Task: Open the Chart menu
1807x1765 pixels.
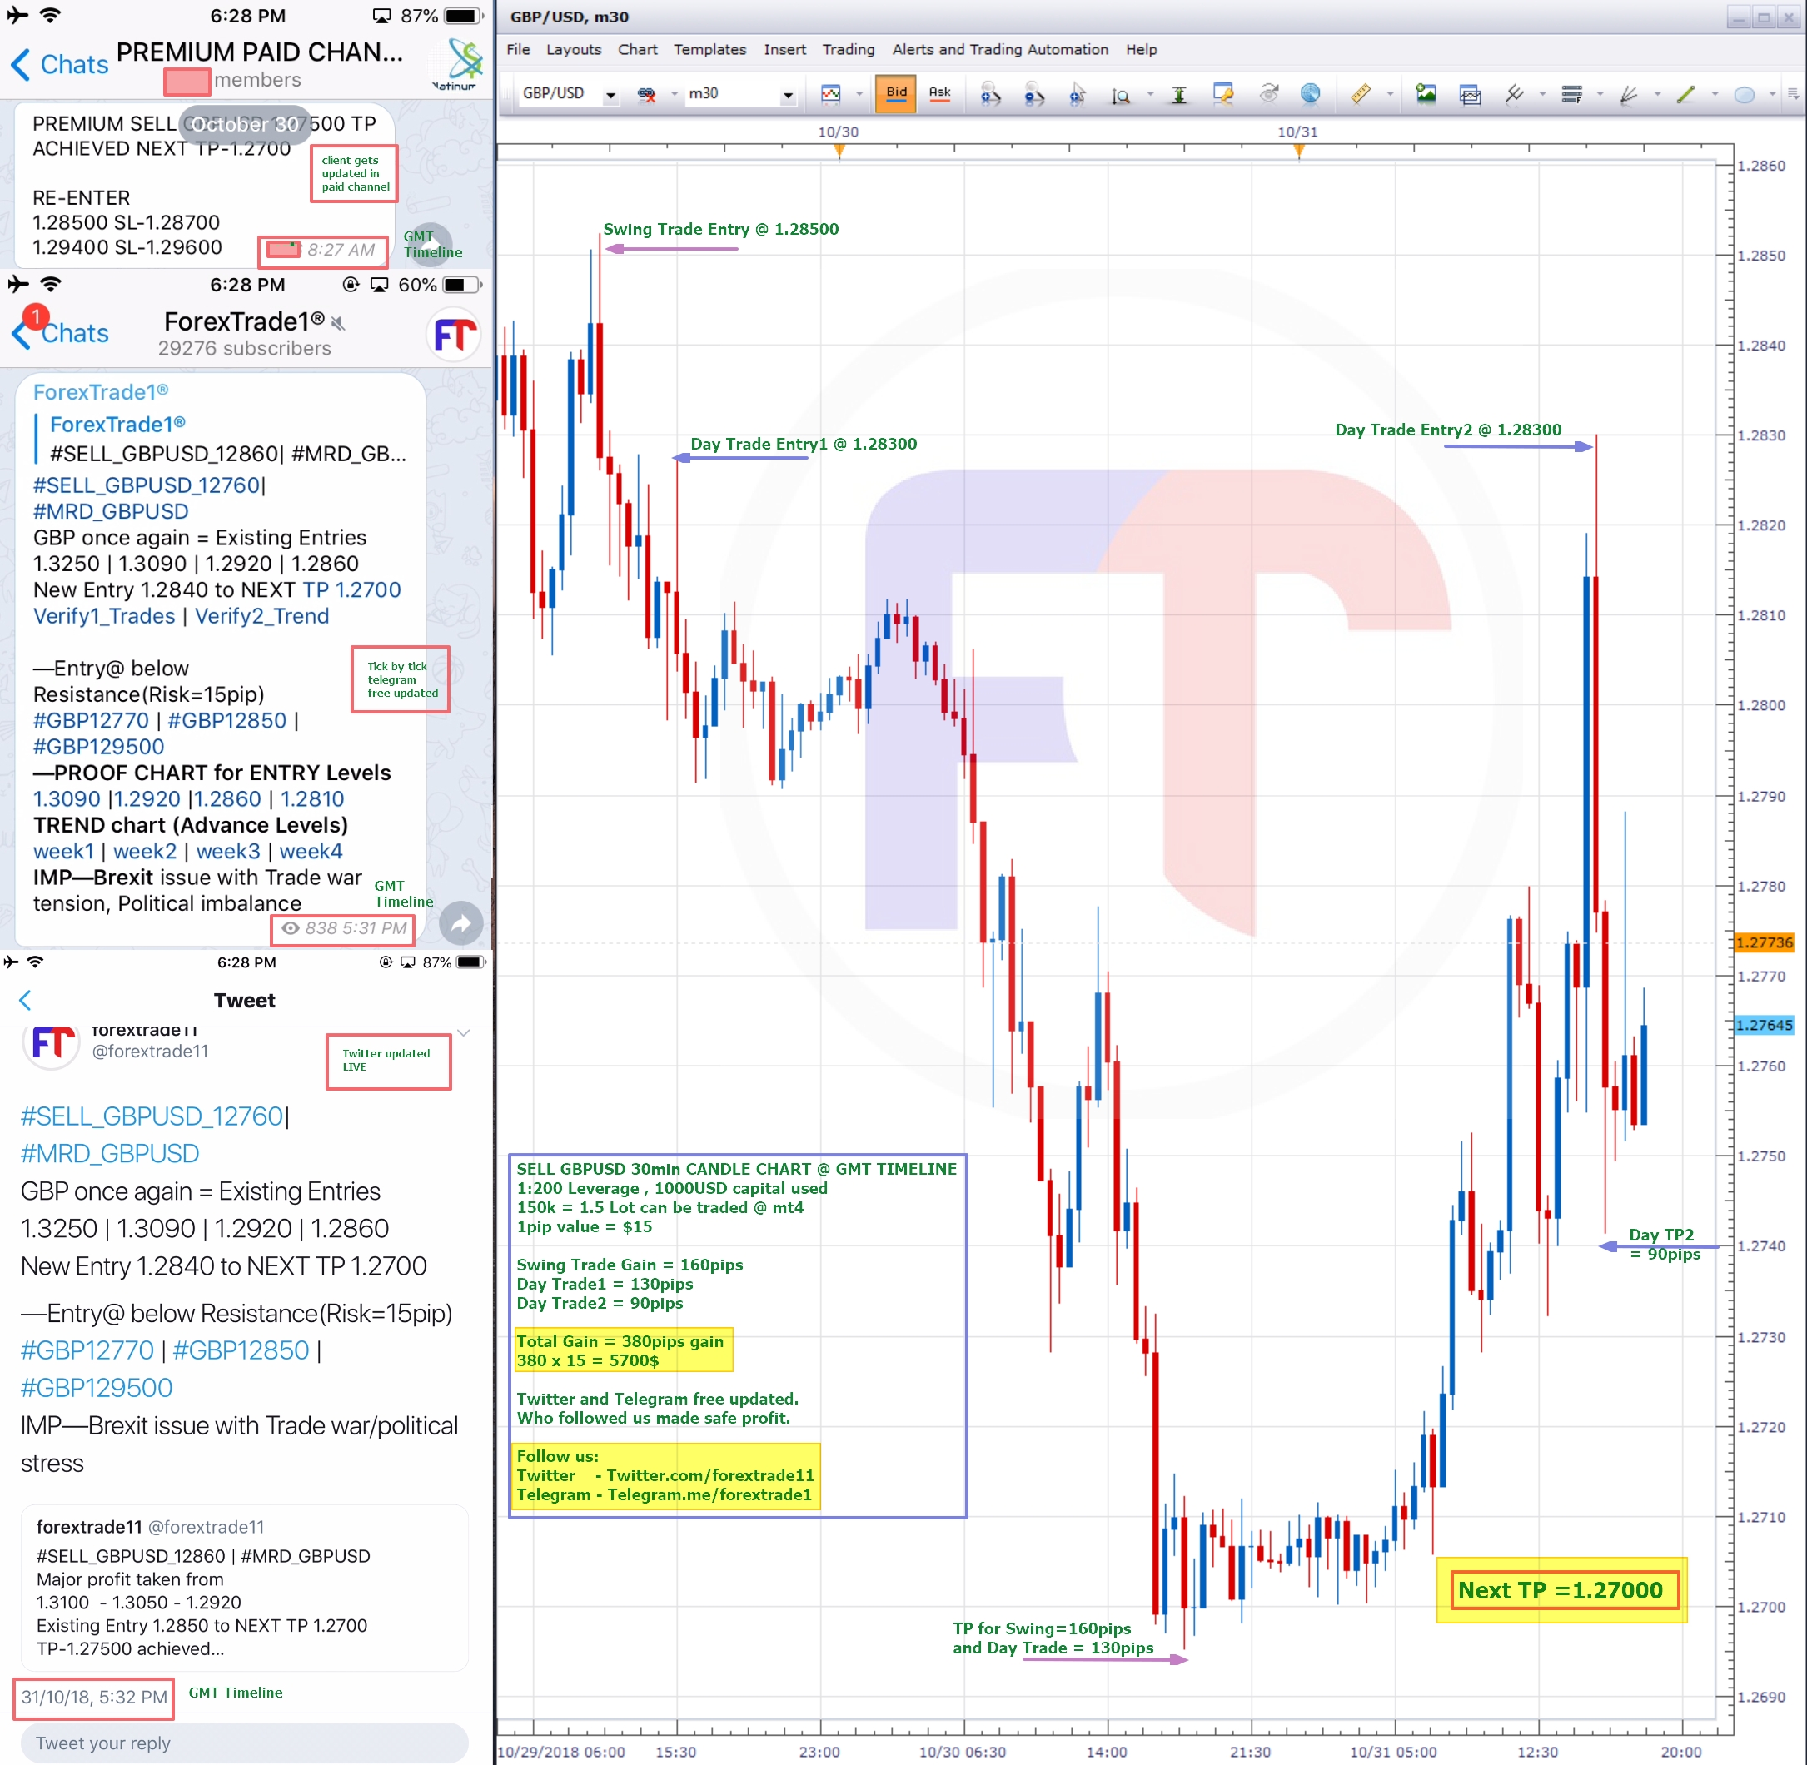Action: [637, 49]
